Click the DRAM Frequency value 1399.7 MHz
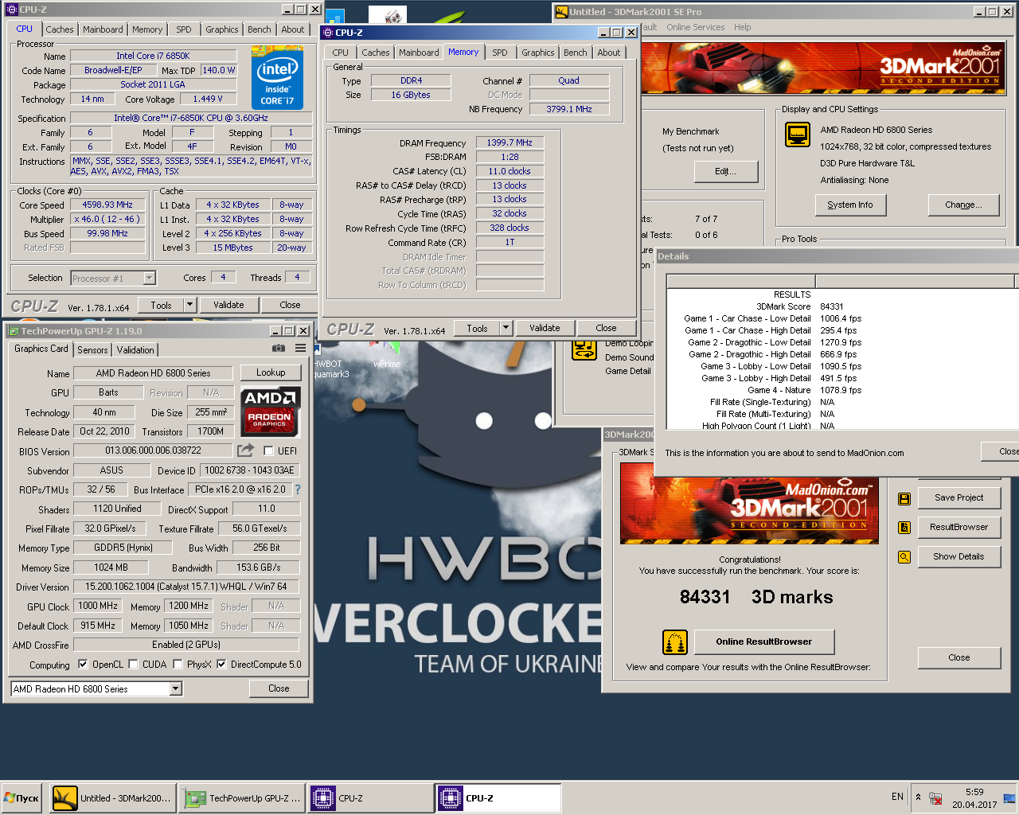This screenshot has width=1019, height=815. point(509,142)
